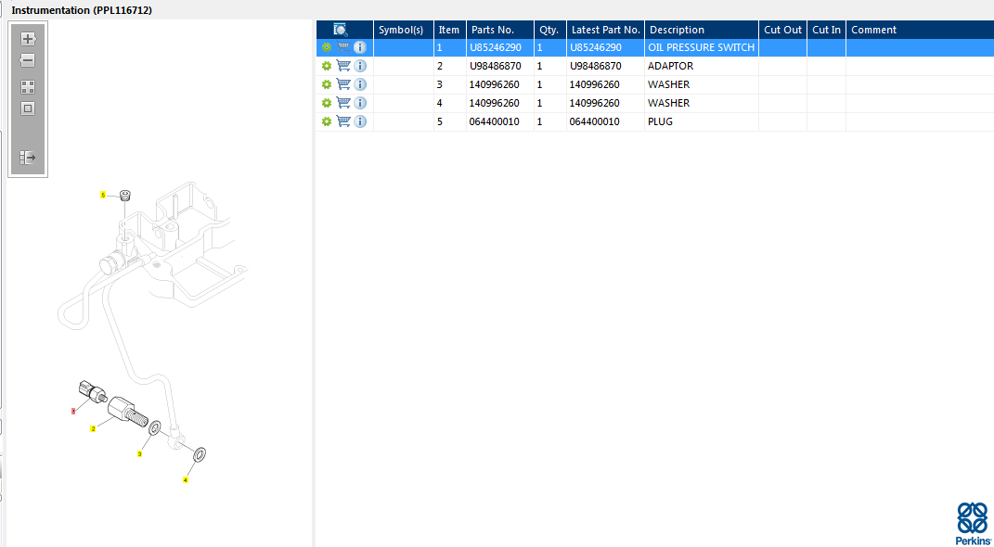Click the Perkins logo
The image size is (994, 547).
pos(973,523)
